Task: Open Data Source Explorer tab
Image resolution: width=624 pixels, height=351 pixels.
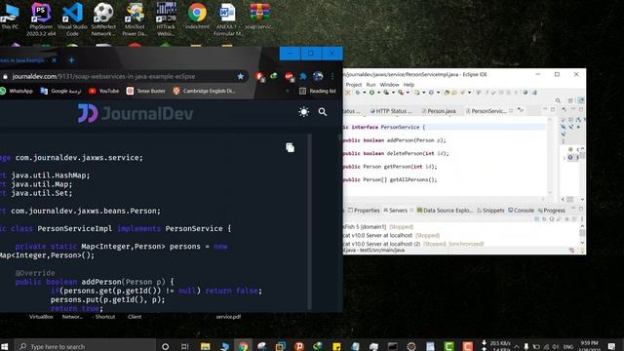Action: [445, 211]
